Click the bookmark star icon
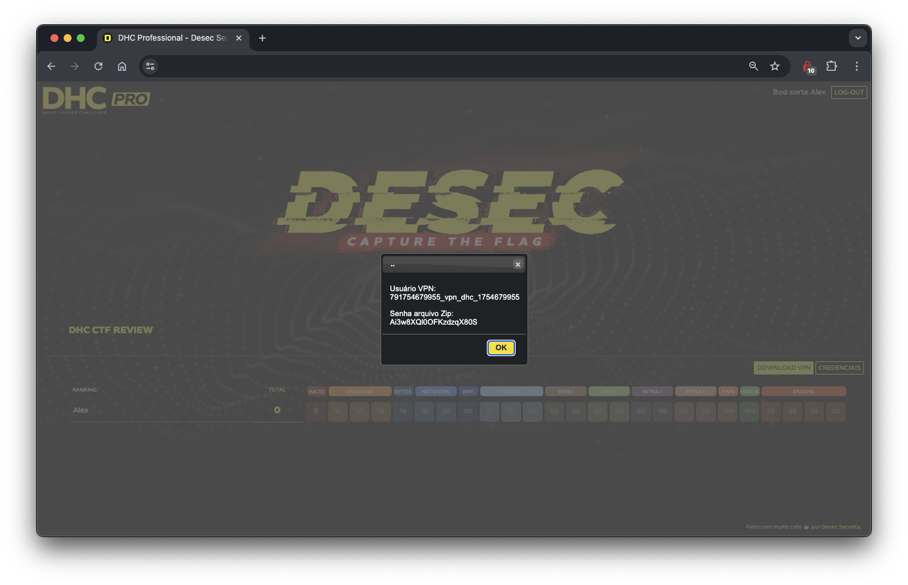Viewport: 908px width, 585px height. [775, 66]
